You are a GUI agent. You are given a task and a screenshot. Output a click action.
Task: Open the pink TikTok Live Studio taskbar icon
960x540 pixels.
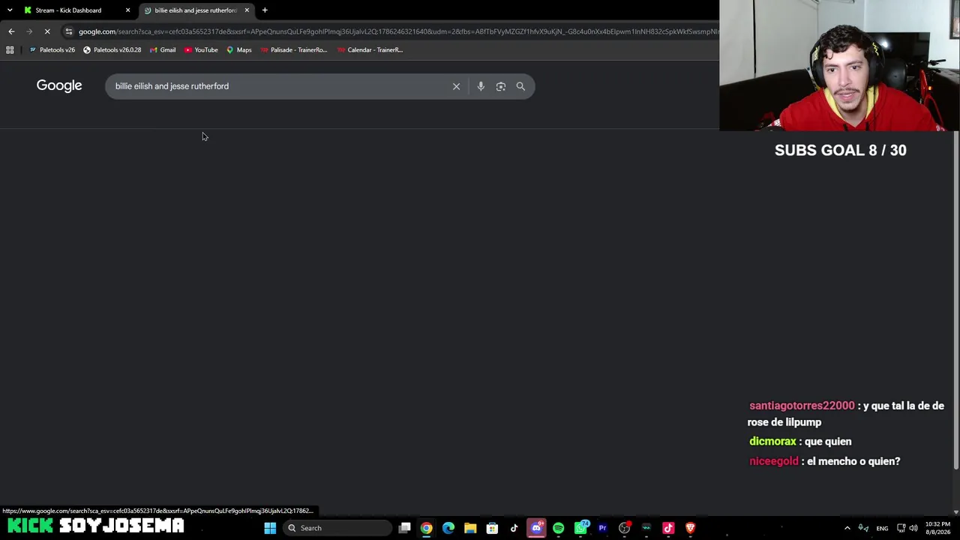click(x=668, y=528)
